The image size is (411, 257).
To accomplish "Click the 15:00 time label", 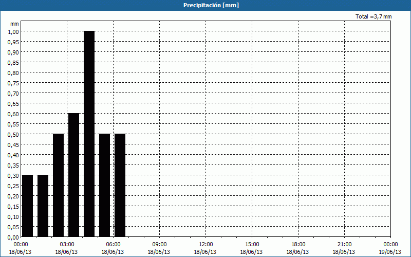I will [252, 245].
